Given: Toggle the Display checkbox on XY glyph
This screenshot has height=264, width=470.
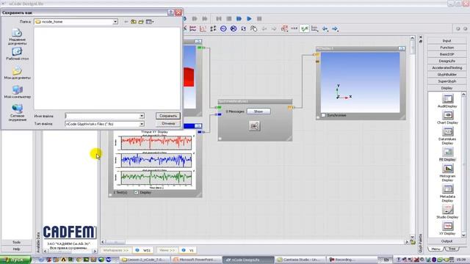Looking at the screenshot, I should [x=137, y=192].
